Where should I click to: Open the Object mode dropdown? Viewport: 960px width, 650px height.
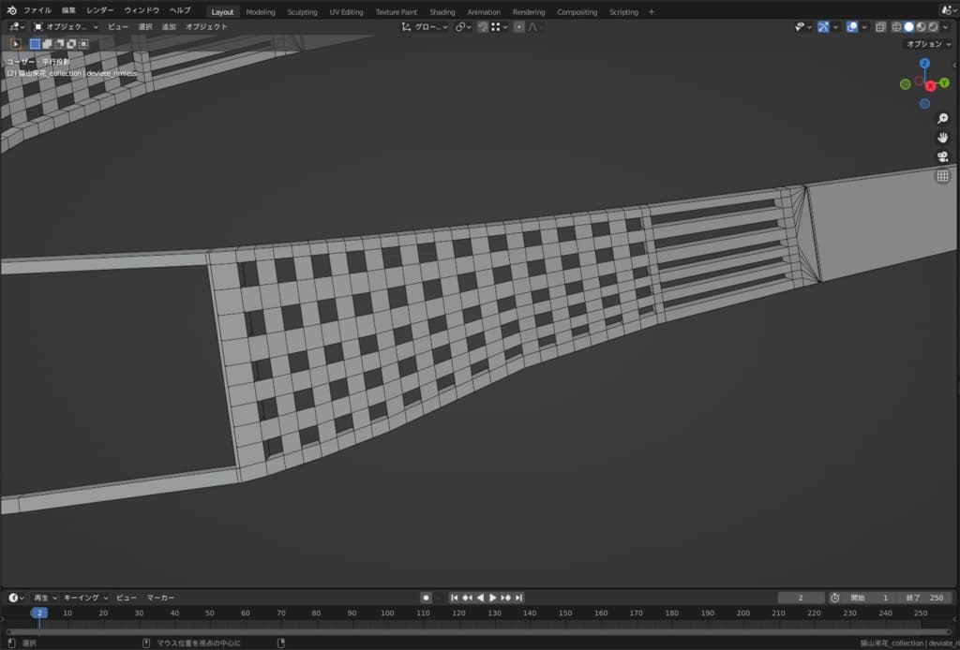(x=66, y=27)
